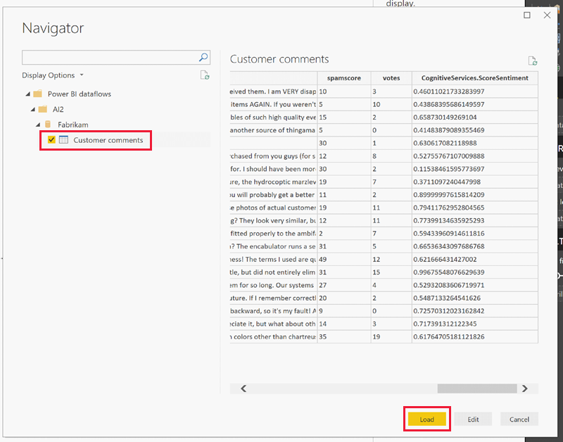Click the refresh icon beside Display Options
563x442 pixels.
point(205,75)
